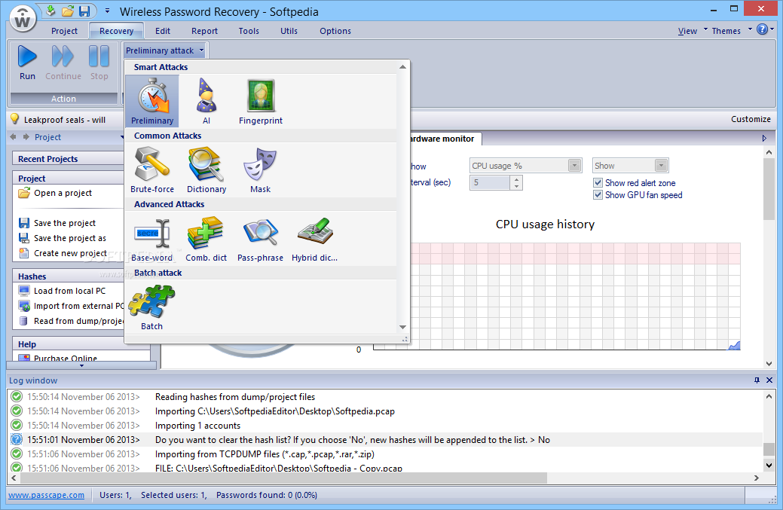Pin the Log window
This screenshot has height=510, width=783.
pyautogui.click(x=757, y=380)
